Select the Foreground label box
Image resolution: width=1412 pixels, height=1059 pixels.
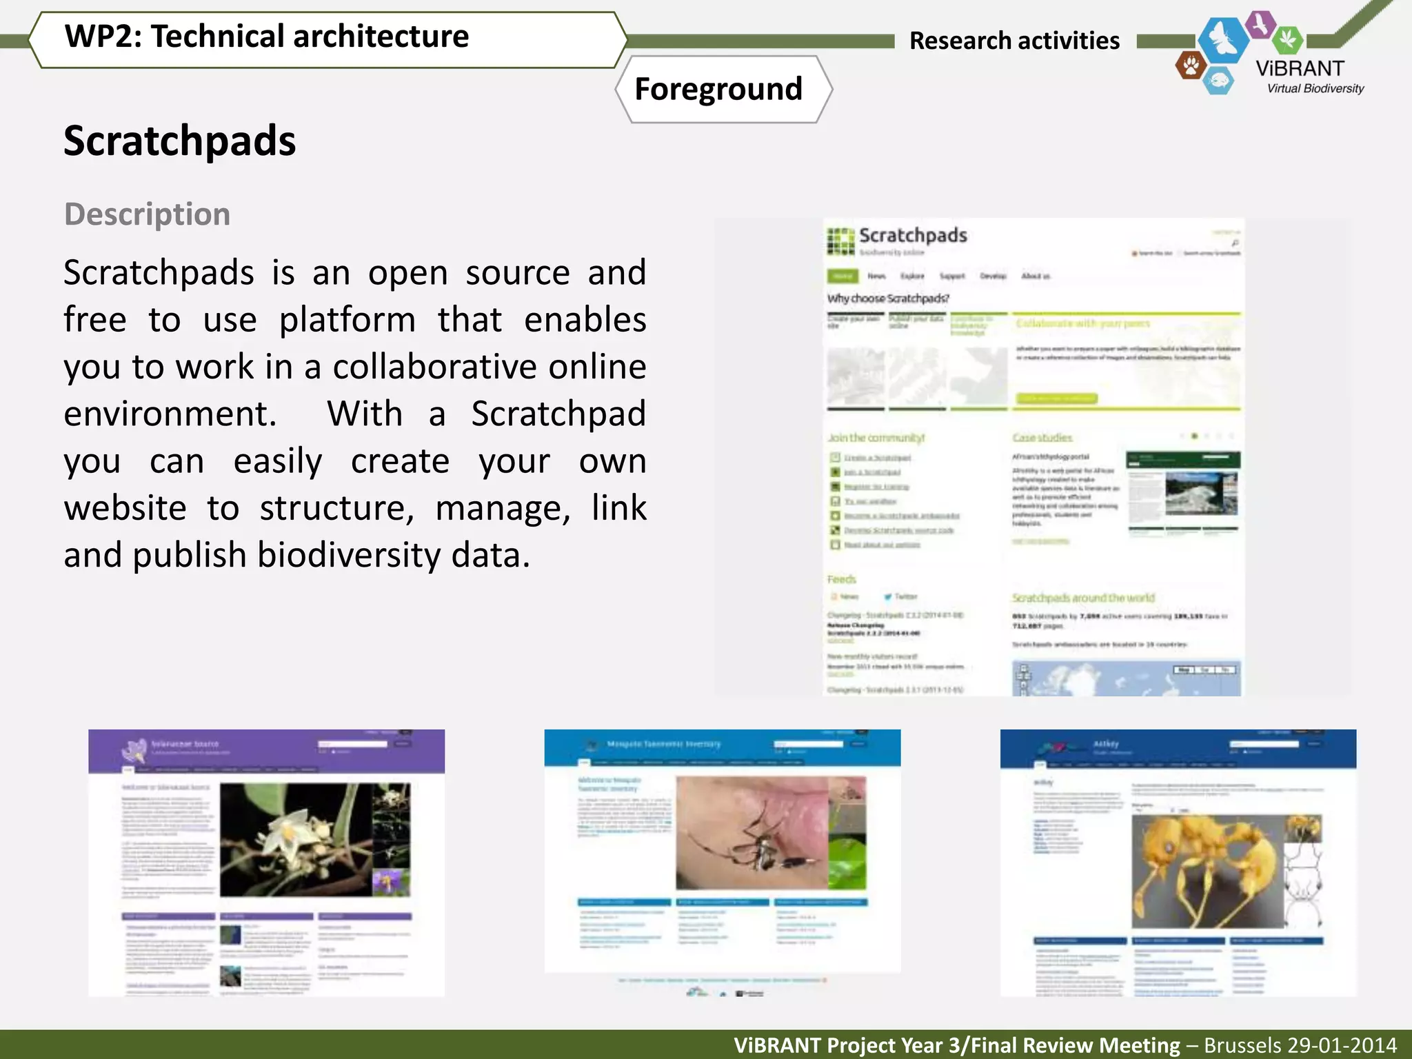pyautogui.click(x=723, y=90)
